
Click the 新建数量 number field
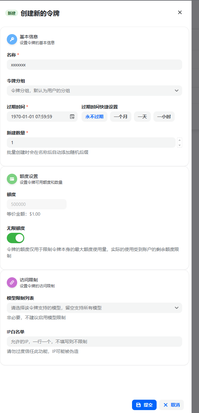click(91, 143)
